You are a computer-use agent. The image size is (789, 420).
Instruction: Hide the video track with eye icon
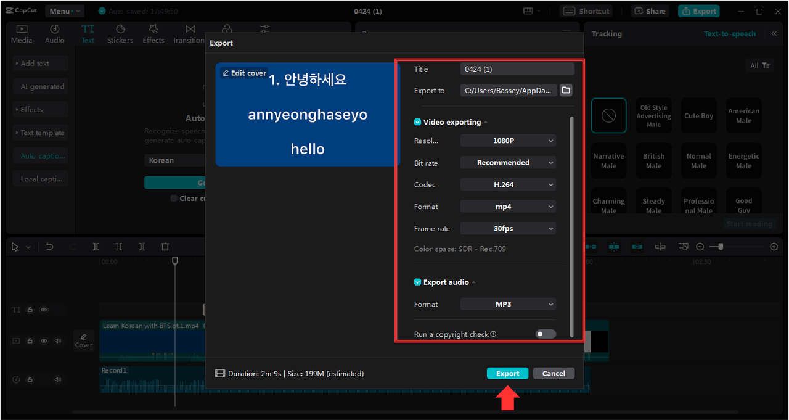click(44, 340)
